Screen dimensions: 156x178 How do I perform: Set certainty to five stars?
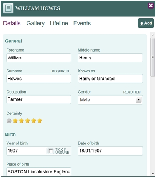(x=40, y=121)
